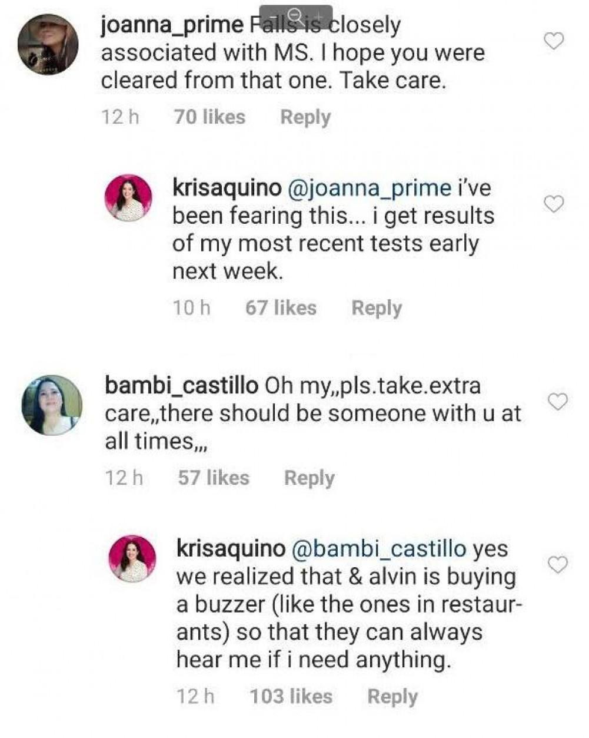Reply to krisaquino's buzzer comment
Screen dimensions: 589x738
[x=392, y=697]
